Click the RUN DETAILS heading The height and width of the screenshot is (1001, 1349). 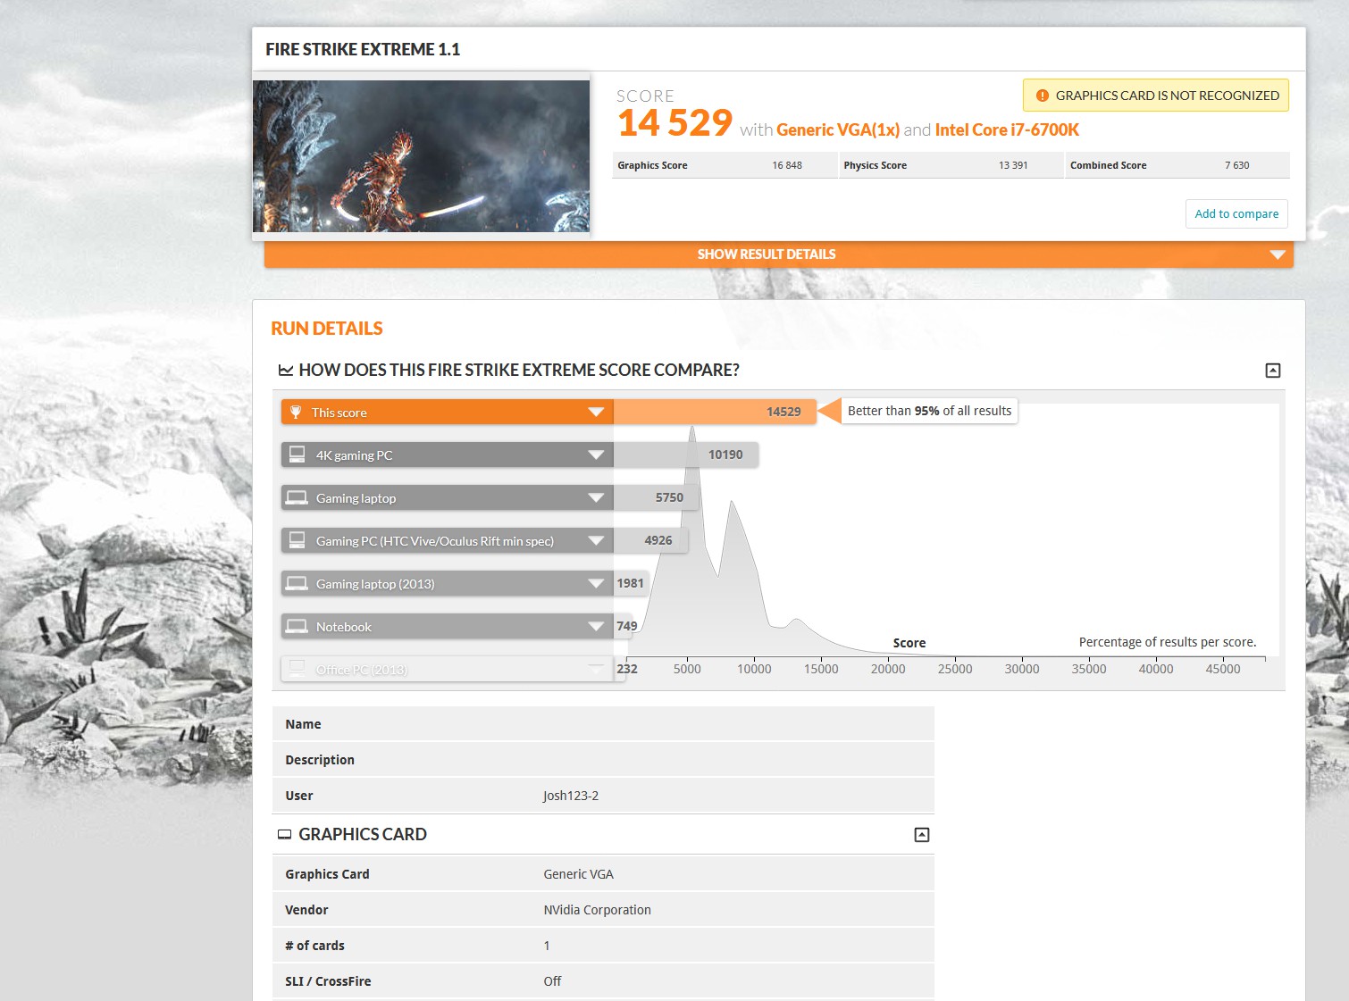327,329
